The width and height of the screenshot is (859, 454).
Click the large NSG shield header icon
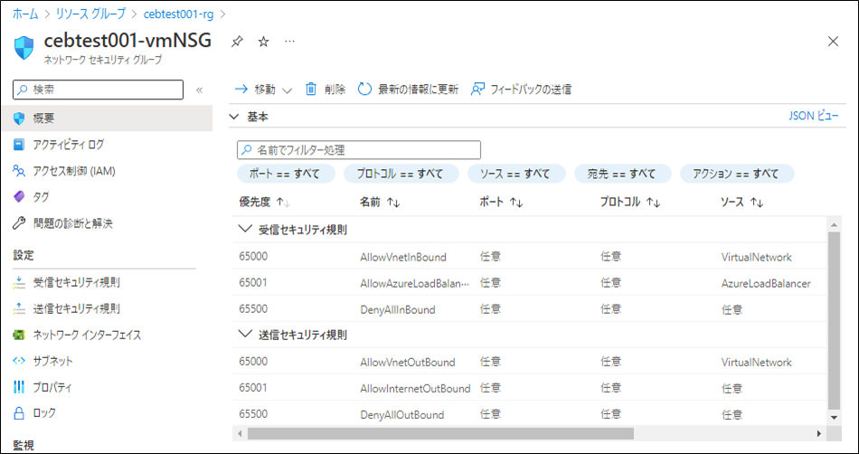click(x=24, y=48)
